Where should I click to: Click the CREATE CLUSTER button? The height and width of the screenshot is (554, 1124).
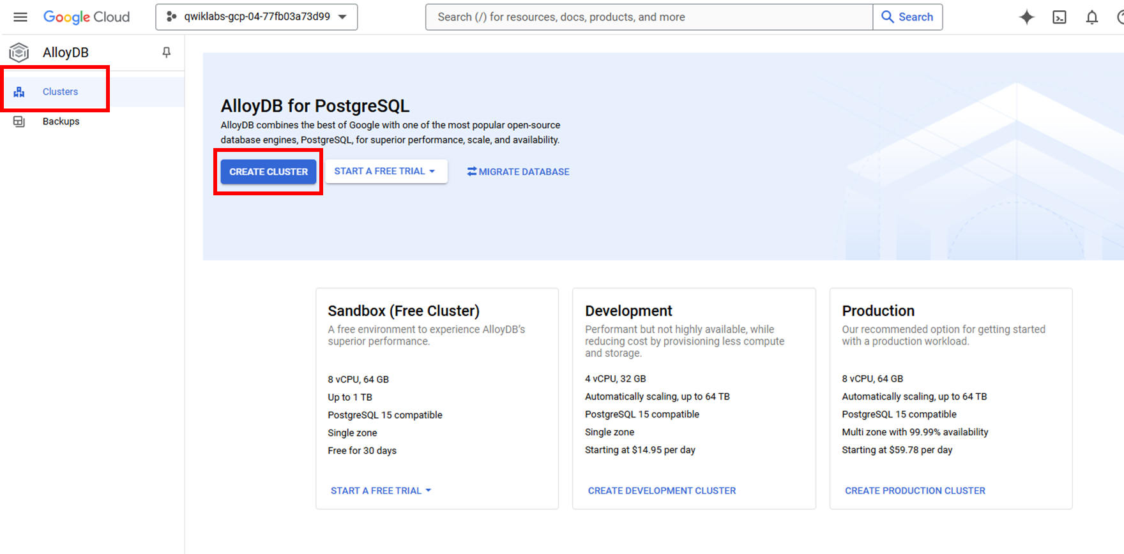[269, 172]
